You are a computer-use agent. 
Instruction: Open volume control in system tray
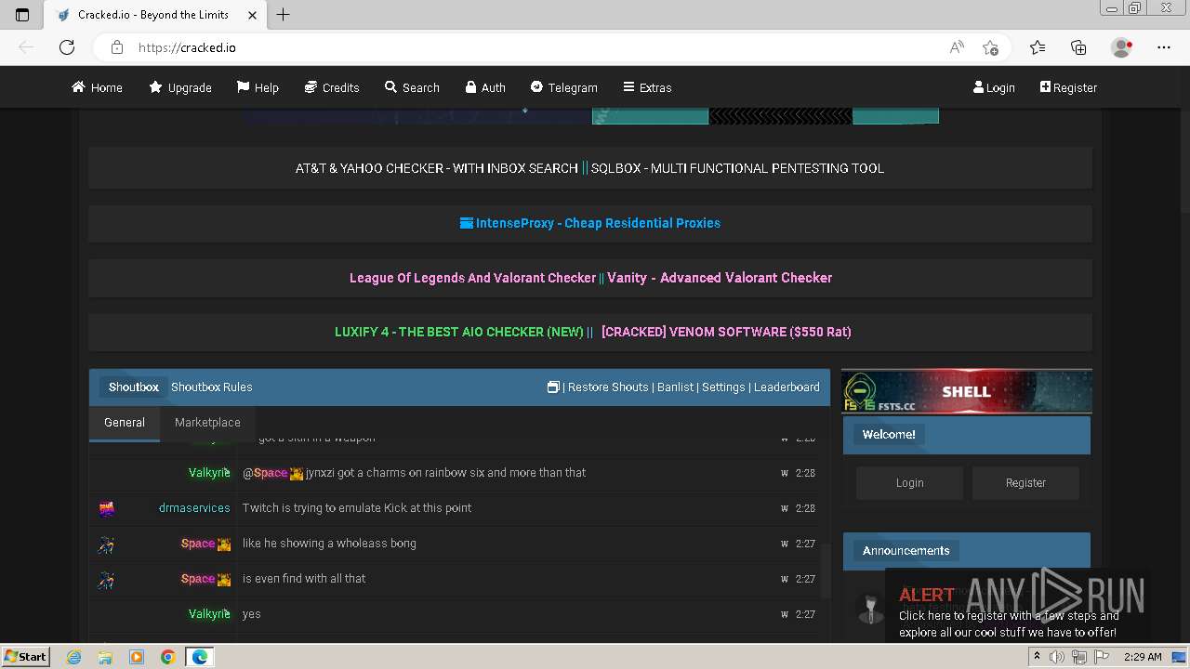(x=1057, y=657)
